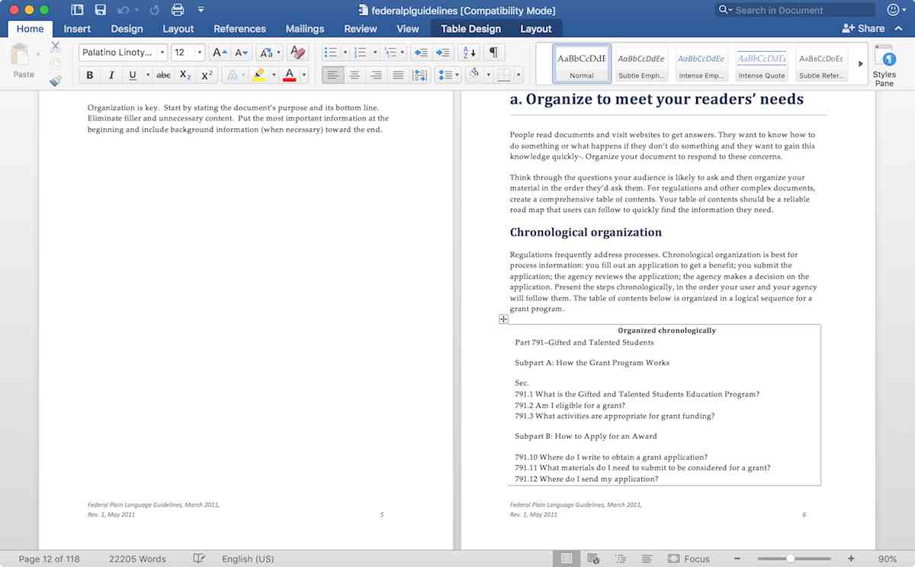The width and height of the screenshot is (915, 567).
Task: Apply Subscript formatting
Action: [x=185, y=74]
